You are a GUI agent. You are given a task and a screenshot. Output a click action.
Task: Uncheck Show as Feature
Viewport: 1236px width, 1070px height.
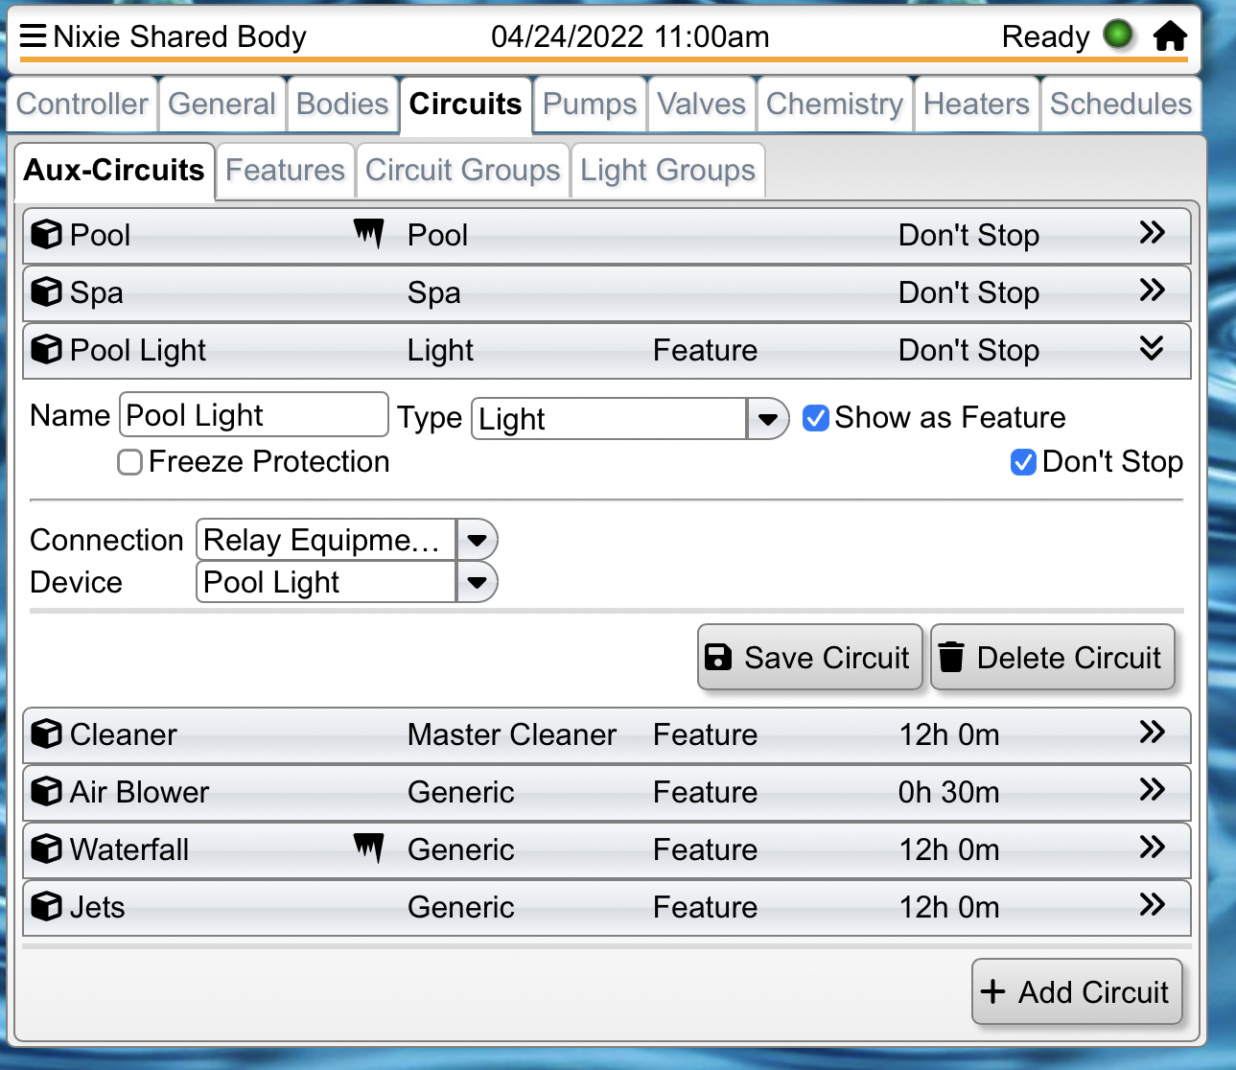(x=815, y=417)
